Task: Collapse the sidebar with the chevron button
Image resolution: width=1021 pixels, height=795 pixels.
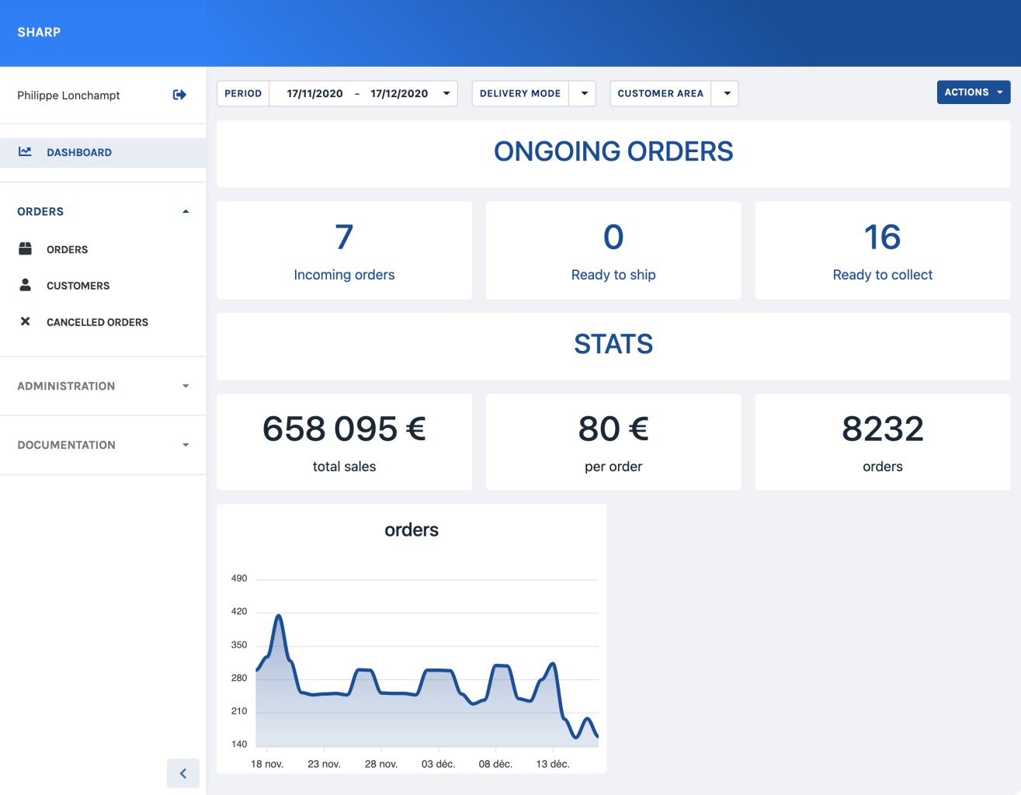Action: (183, 773)
